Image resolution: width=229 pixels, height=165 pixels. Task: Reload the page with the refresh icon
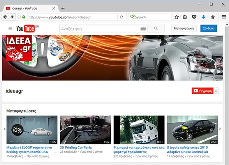tap(122, 17)
